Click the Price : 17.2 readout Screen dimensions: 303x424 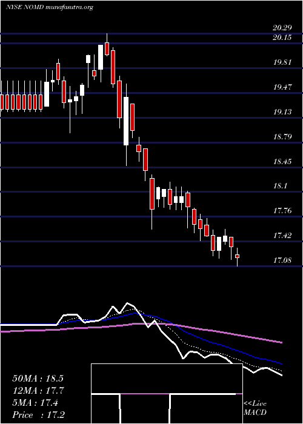point(38,415)
